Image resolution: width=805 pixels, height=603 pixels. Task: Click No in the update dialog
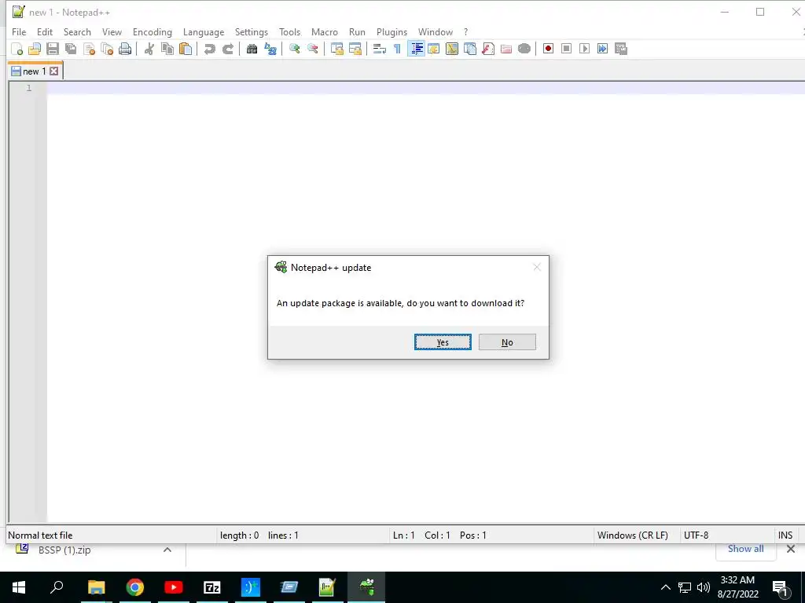coord(507,342)
